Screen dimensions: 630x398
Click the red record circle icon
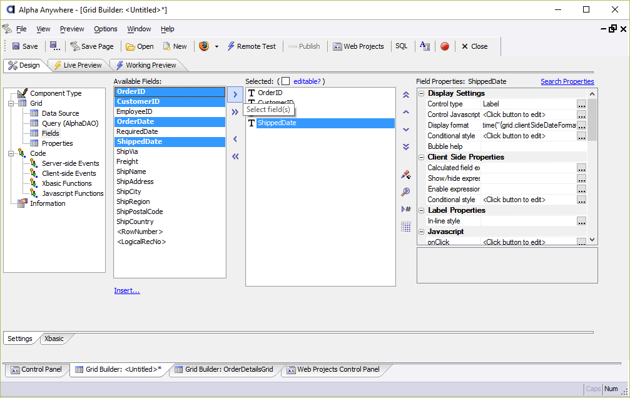[445, 47]
